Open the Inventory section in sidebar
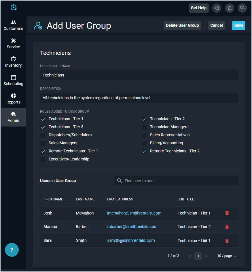This screenshot has height=272, width=252. (x=13, y=62)
